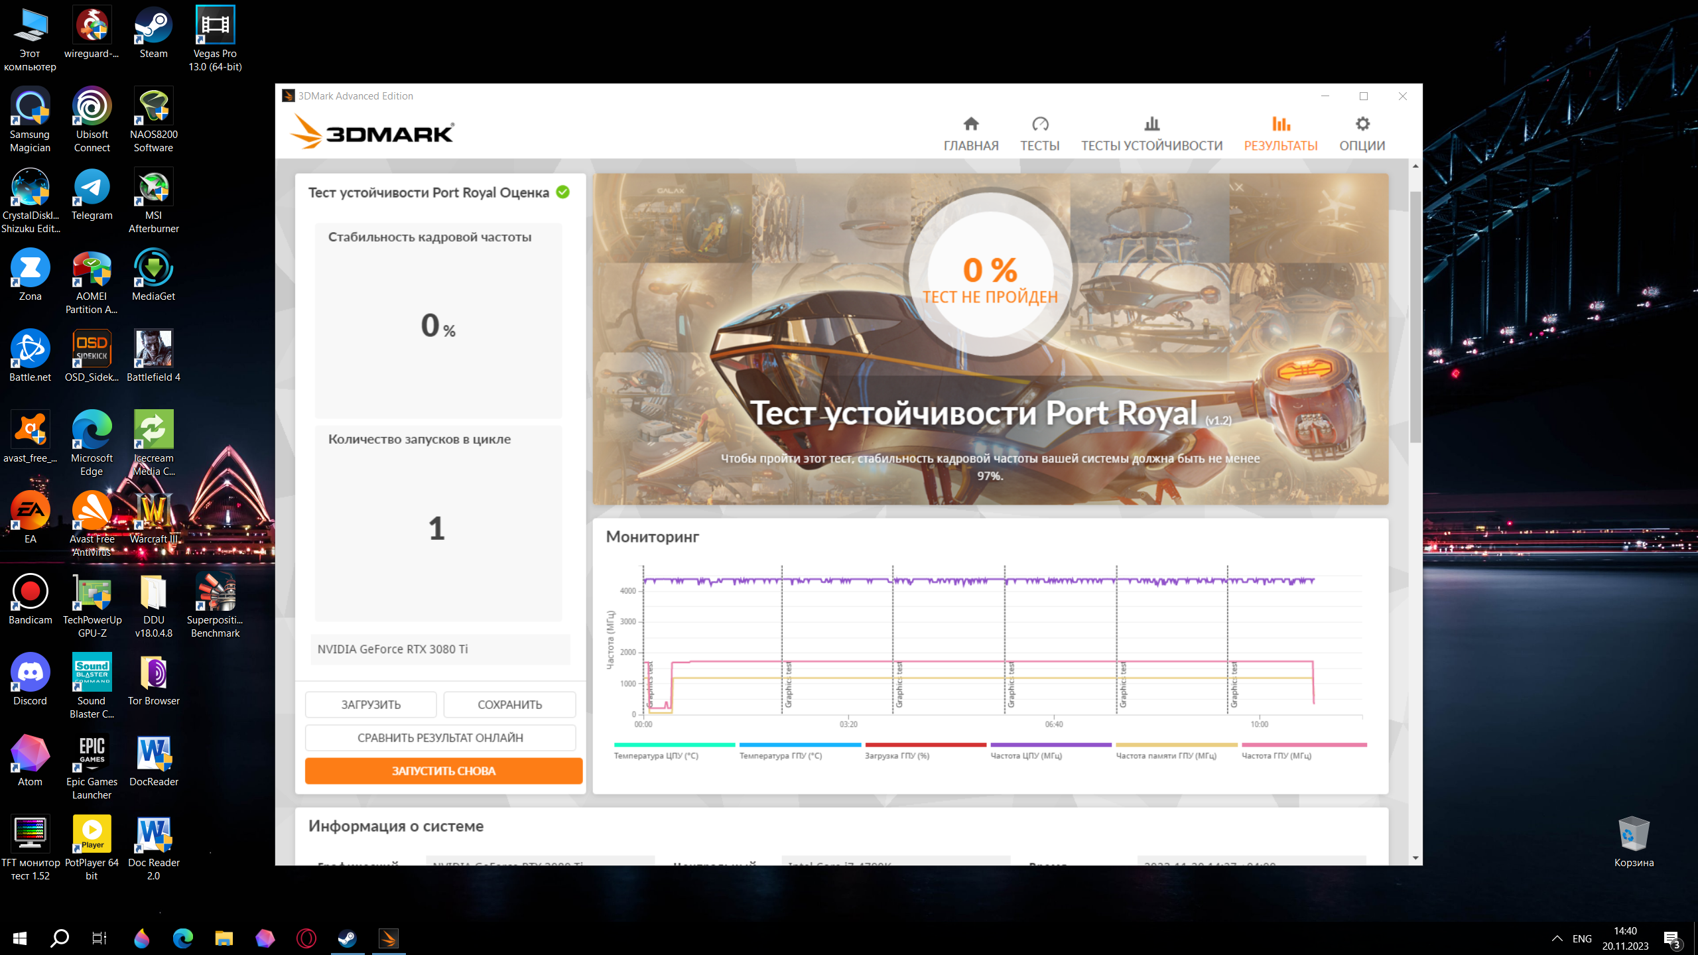Open ТЕСТЫ УСТОЙЧИВОСТИ stress tests tab
This screenshot has width=1698, height=955.
[1151, 133]
